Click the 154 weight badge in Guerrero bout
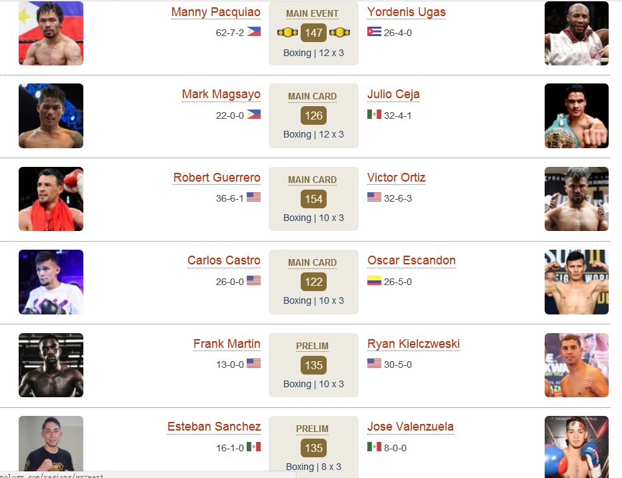Viewport: 622px width, 478px height. pos(313,199)
